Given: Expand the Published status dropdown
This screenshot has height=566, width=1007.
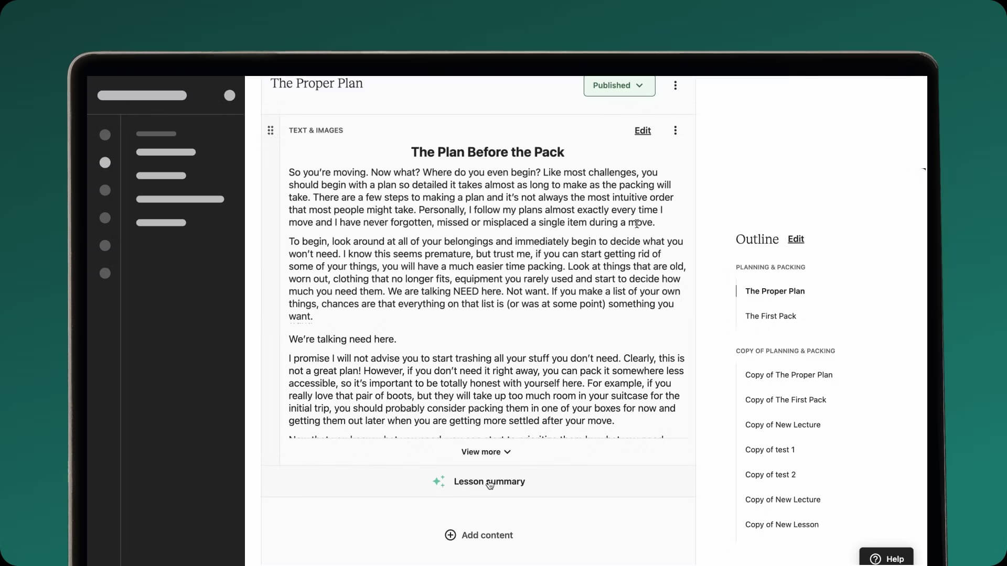Looking at the screenshot, I should pyautogui.click(x=618, y=85).
